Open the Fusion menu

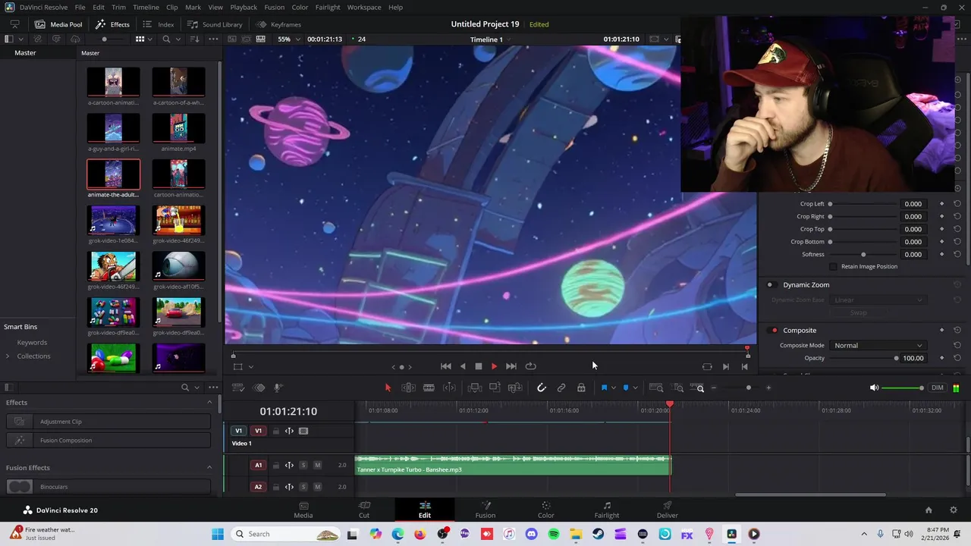coord(275,7)
